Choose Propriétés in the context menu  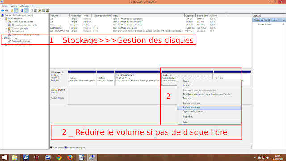[x=209, y=117]
